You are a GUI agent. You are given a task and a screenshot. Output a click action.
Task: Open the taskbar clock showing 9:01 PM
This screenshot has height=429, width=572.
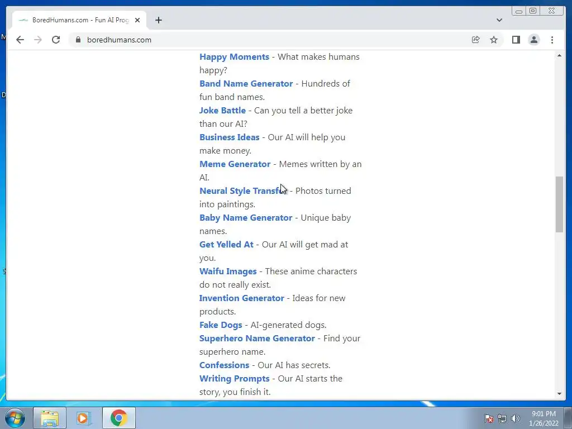pos(544,418)
